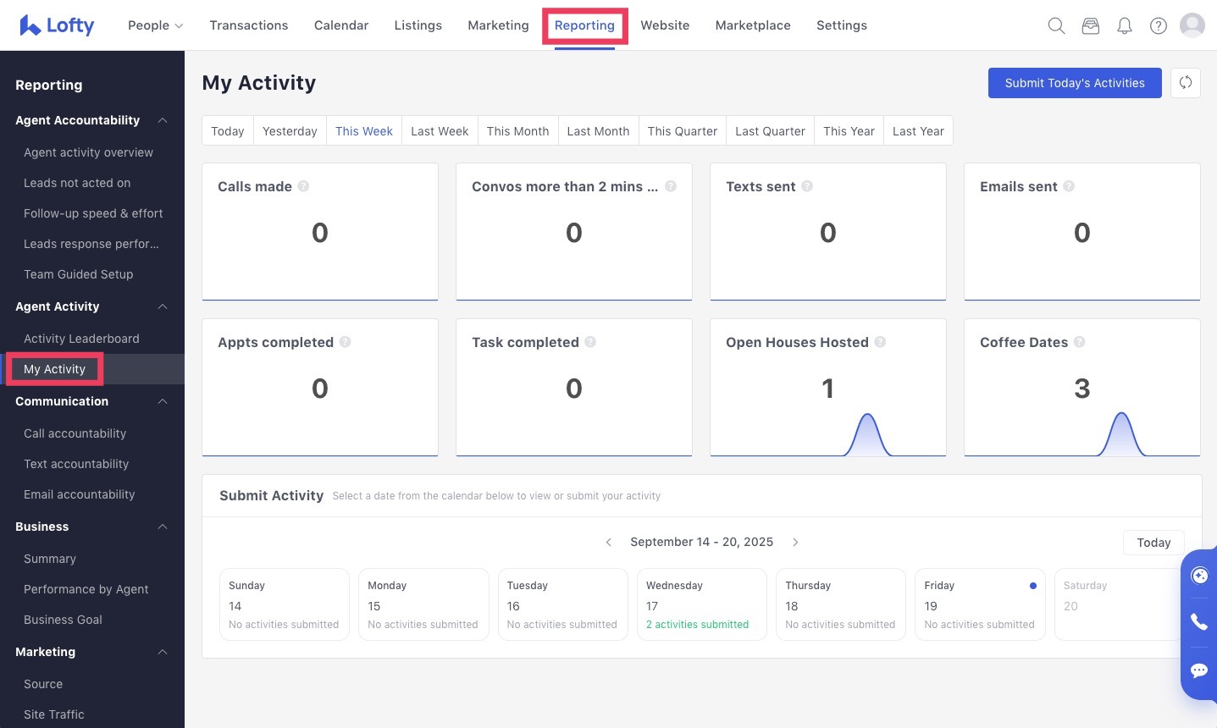This screenshot has height=728, width=1217.
Task: Open the phone dialer icon
Action: point(1199,622)
